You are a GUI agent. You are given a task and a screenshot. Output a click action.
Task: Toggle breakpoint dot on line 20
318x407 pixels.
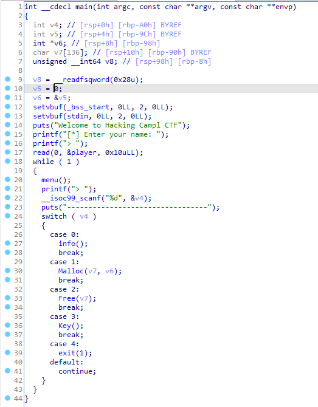click(x=7, y=179)
